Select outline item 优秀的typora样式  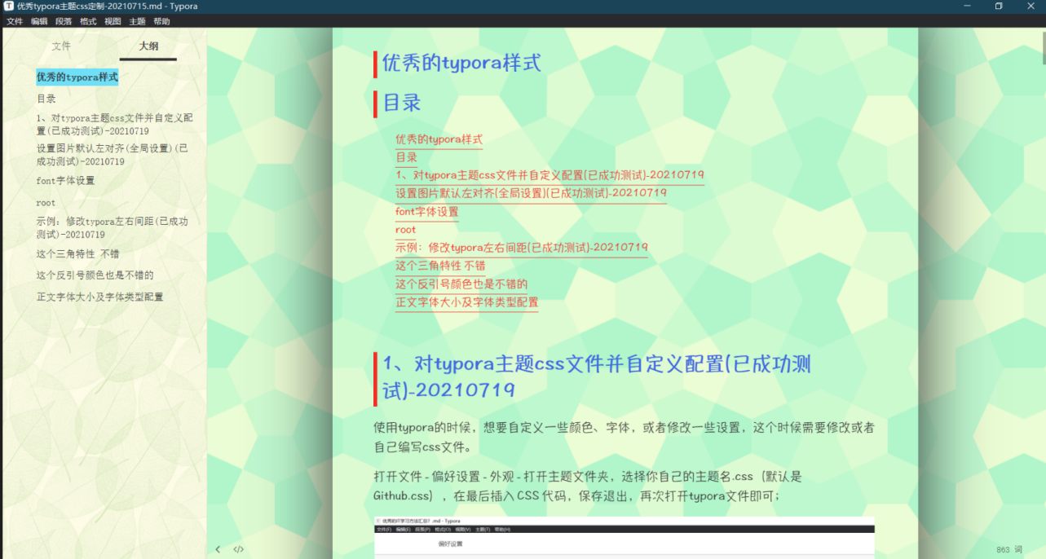pos(77,77)
